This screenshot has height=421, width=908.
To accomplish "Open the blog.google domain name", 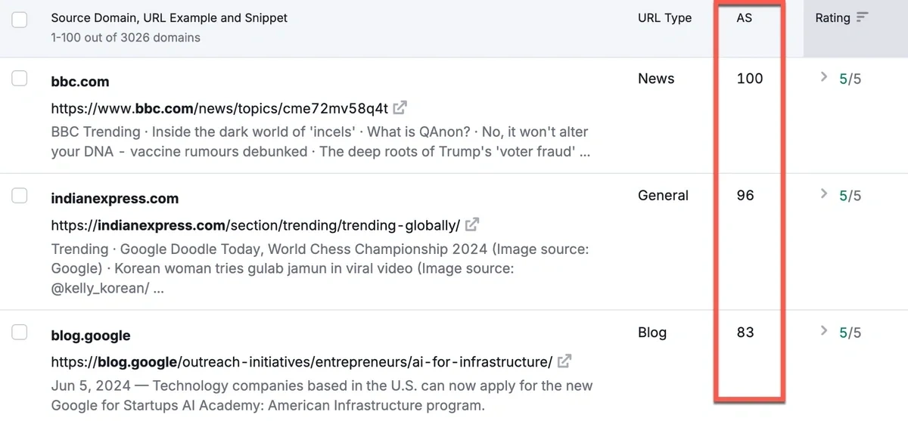I will coord(91,336).
